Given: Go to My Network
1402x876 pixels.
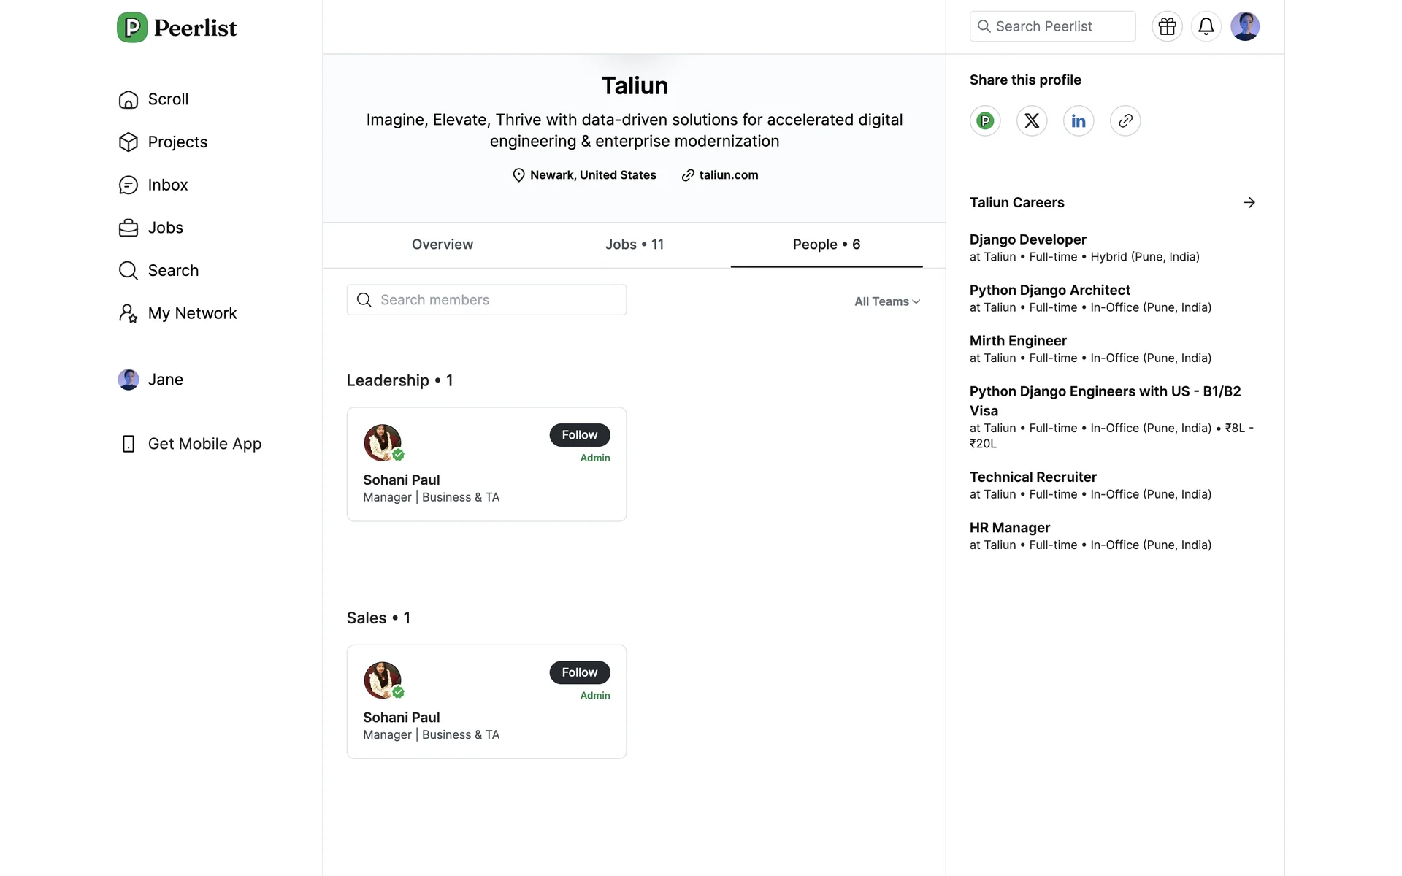Looking at the screenshot, I should [192, 313].
